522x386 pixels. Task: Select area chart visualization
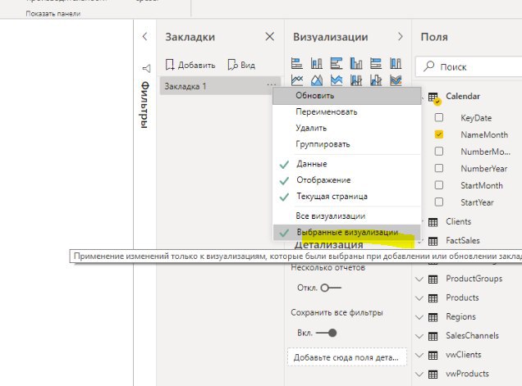[x=316, y=79]
